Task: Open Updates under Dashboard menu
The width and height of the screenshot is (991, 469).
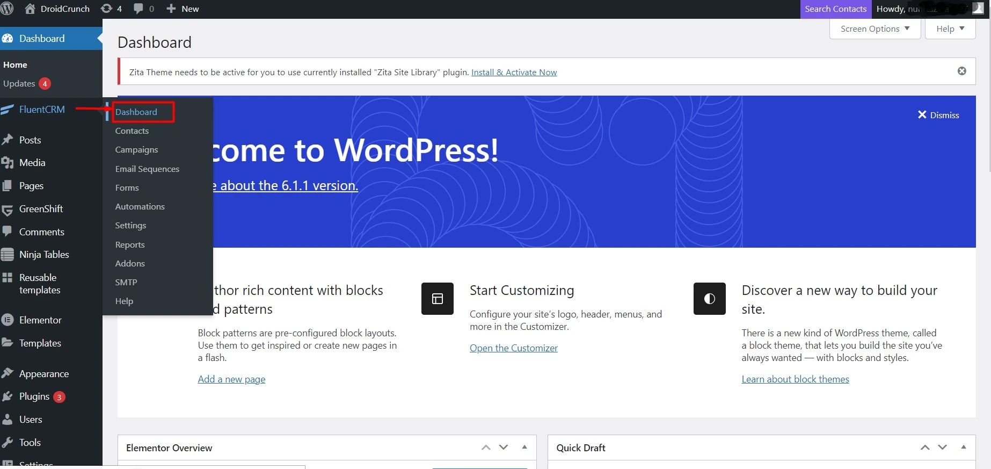Action: click(x=27, y=83)
